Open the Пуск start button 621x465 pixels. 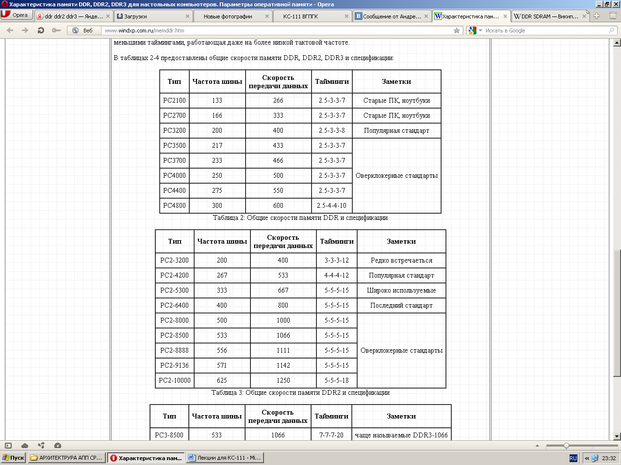(x=13, y=458)
